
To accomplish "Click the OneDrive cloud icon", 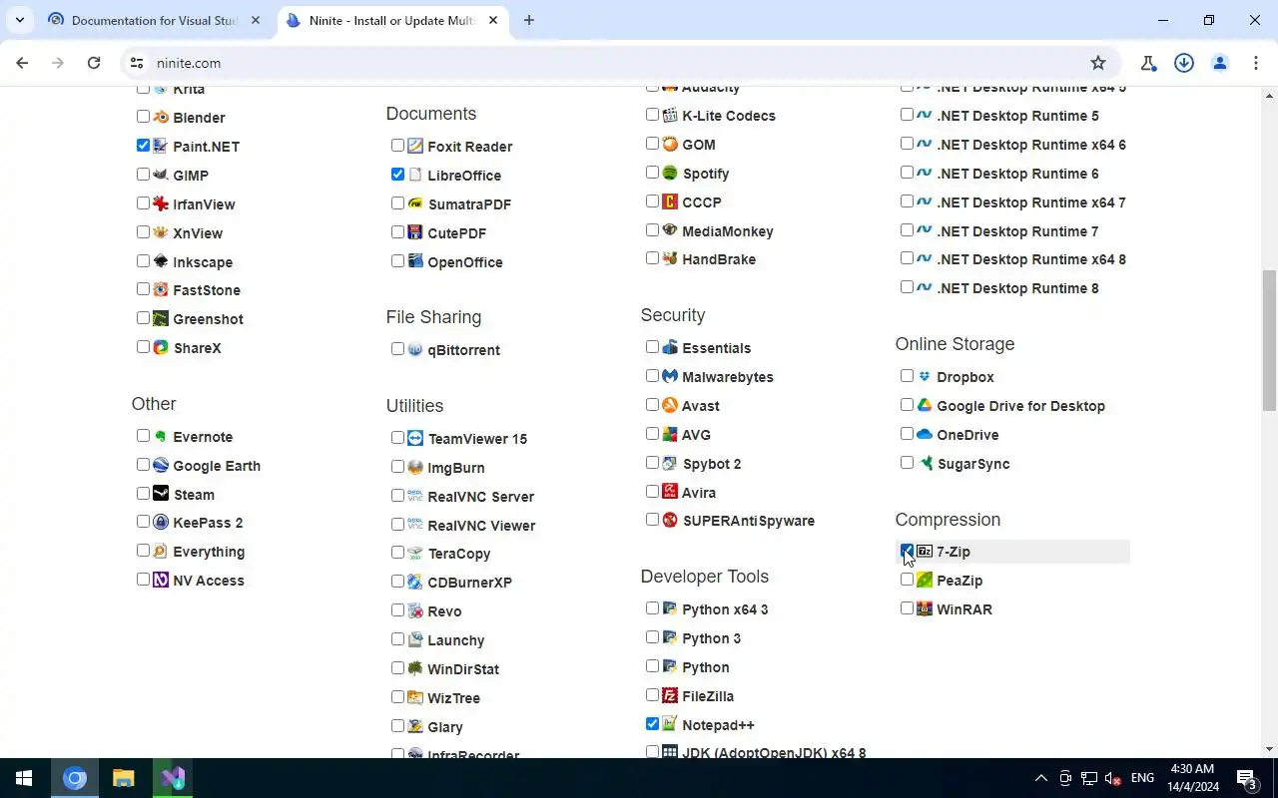I will tap(925, 434).
